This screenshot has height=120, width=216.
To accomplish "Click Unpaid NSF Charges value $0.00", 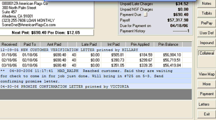I will pyautogui.click(x=183, y=9).
